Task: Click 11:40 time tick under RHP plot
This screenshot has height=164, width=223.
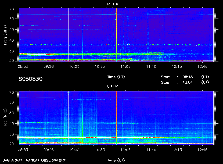Action: 151,66
